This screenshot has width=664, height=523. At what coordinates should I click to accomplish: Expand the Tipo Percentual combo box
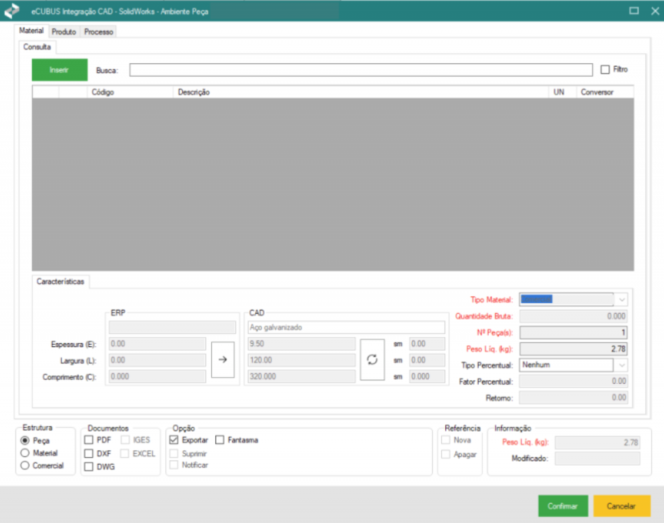click(x=621, y=365)
